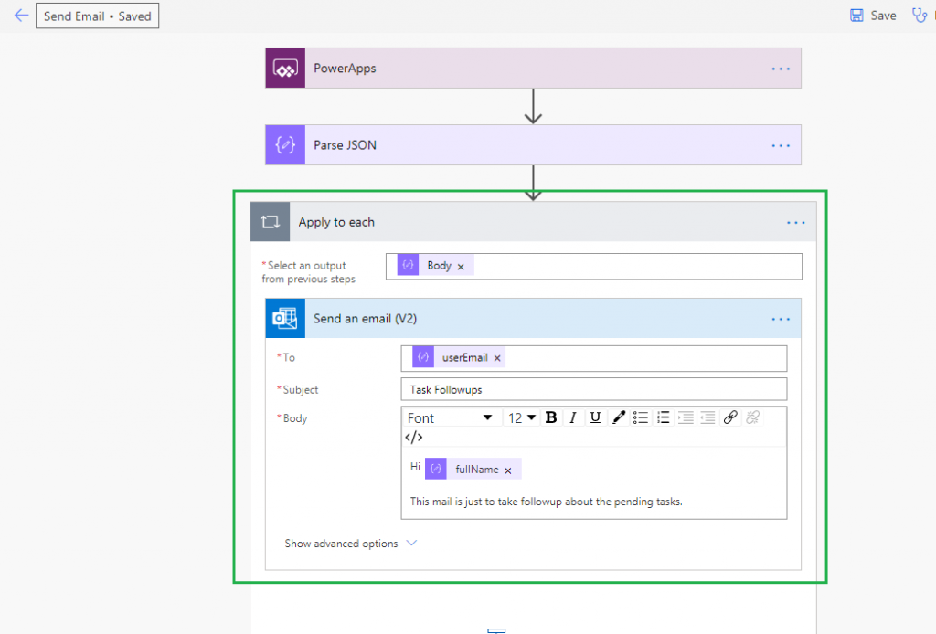The height and width of the screenshot is (634, 936).
Task: Insert a numbered list in the body
Action: coord(662,417)
